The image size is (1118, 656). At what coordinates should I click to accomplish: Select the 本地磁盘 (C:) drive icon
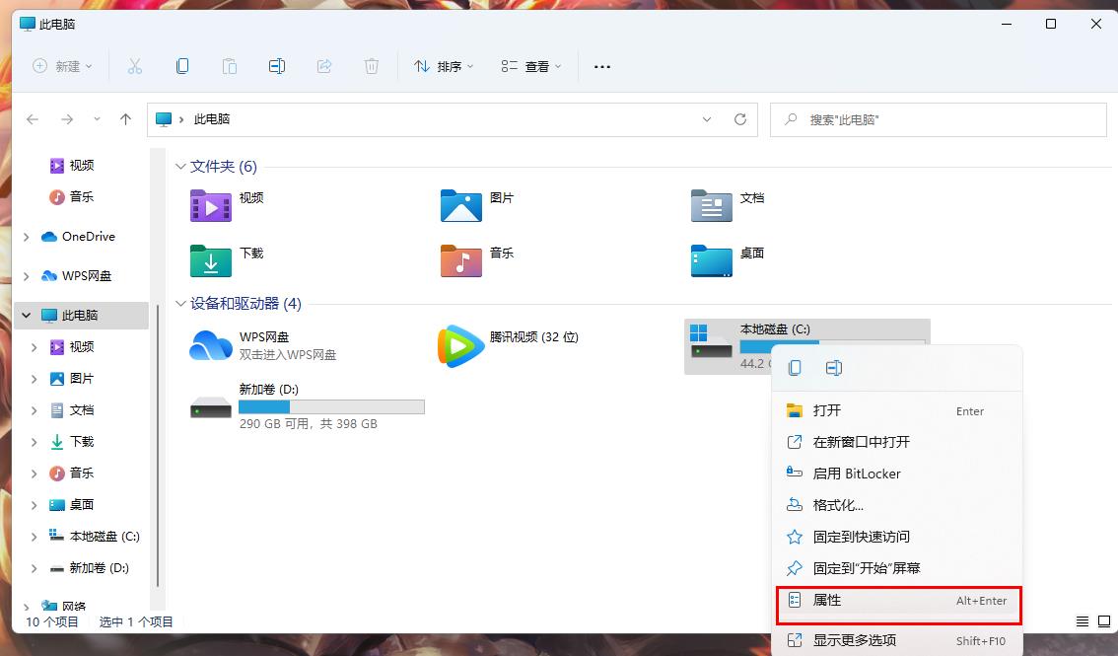click(x=711, y=343)
